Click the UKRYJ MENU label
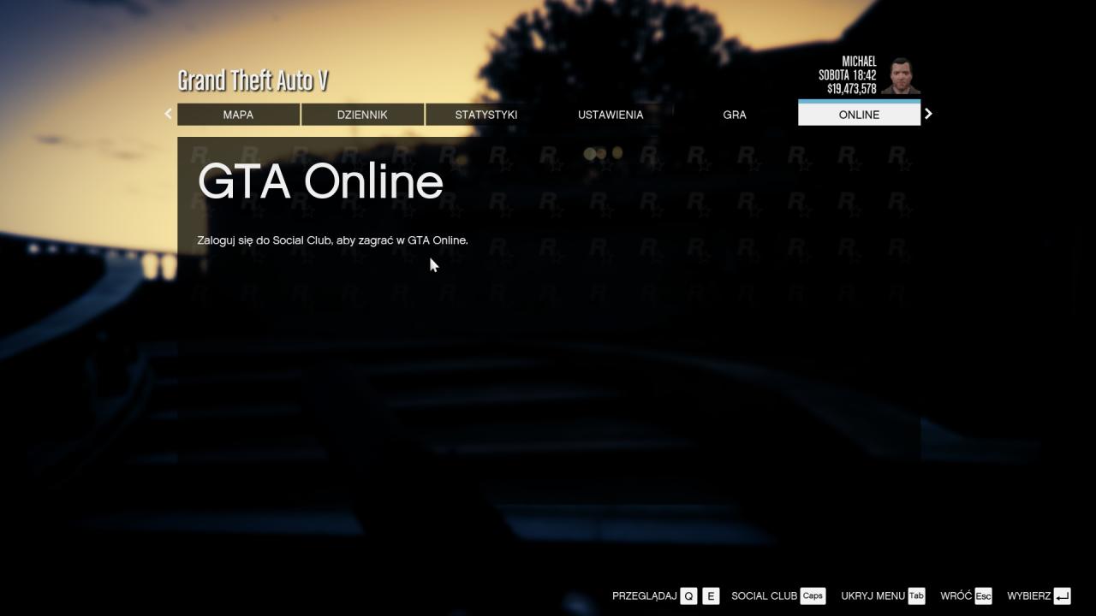Viewport: 1096px width, 616px height. click(873, 596)
